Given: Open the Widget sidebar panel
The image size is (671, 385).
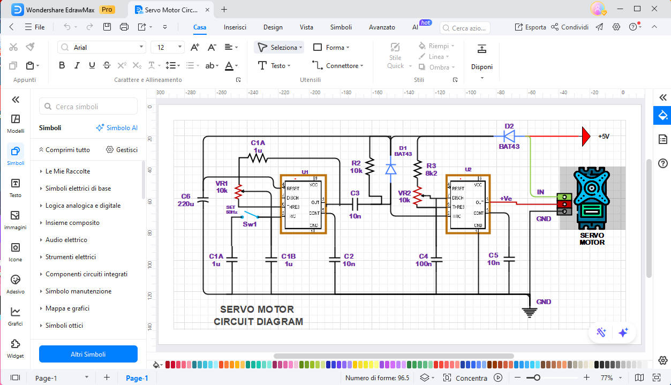Looking at the screenshot, I should coord(16,348).
